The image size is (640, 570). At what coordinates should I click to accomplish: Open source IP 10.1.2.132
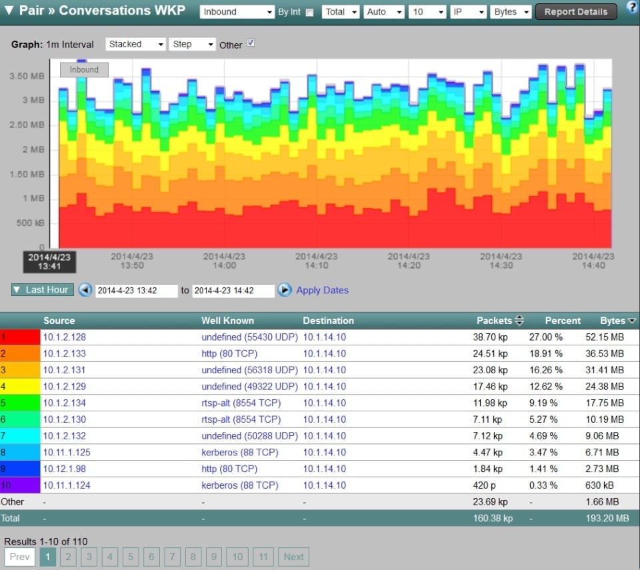coord(65,436)
